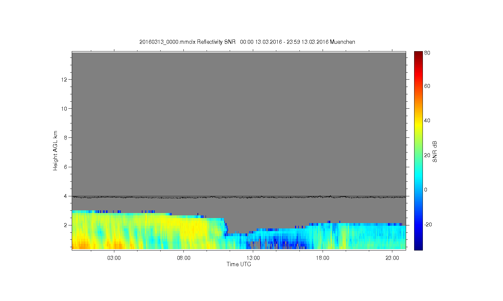This screenshot has height=301, width=503.
Task: Click the colorbar value '-20'
Action: coord(428,224)
